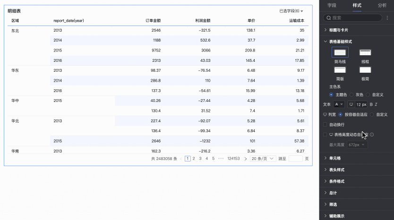Click the monitor icon before font size
This screenshot has width=394, height=220.
pyautogui.click(x=351, y=104)
